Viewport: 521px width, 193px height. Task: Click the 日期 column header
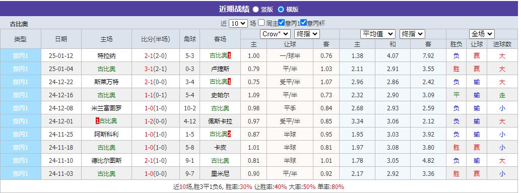pos(61,39)
